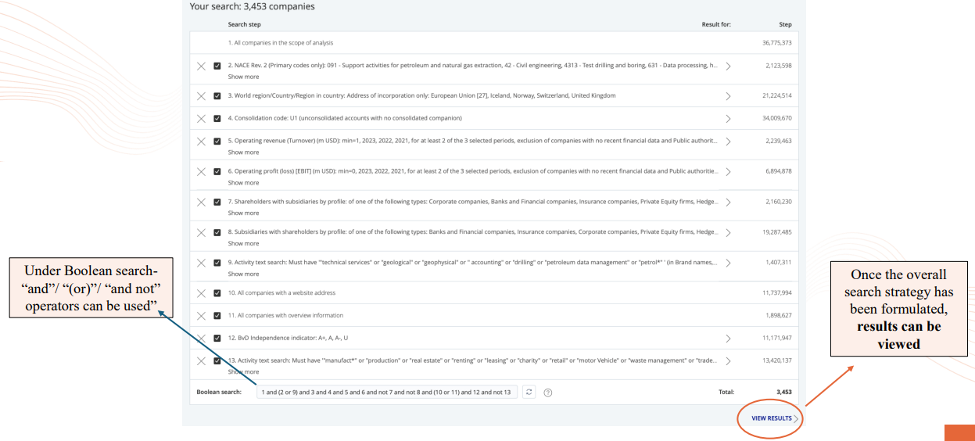Toggle the Operating profit (loss) EBIT checkbox
The image size is (975, 441).
pos(217,172)
